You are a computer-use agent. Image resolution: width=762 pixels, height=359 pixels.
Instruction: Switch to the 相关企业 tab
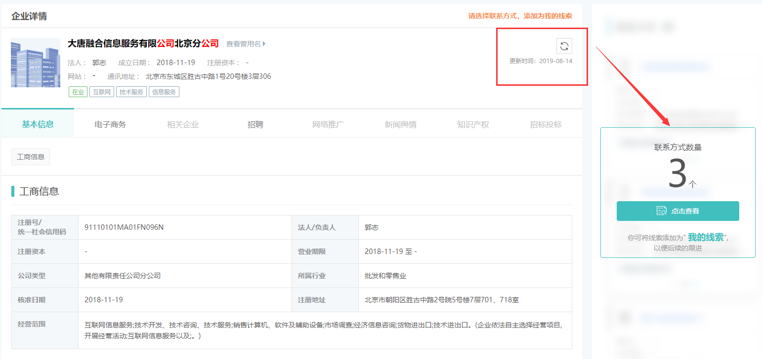[183, 124]
